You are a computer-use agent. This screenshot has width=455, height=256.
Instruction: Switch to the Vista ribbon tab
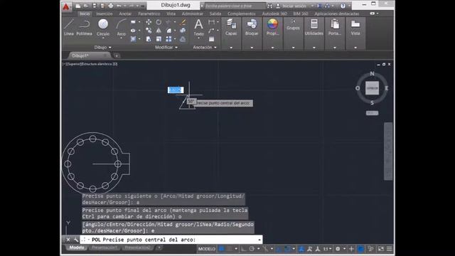tap(171, 14)
